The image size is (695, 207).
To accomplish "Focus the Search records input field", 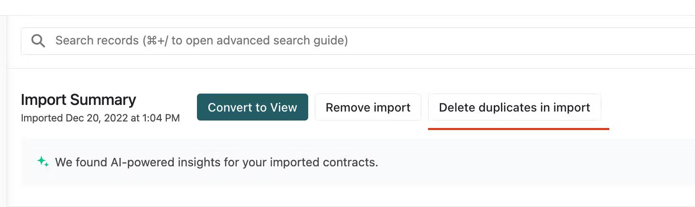I will [358, 41].
